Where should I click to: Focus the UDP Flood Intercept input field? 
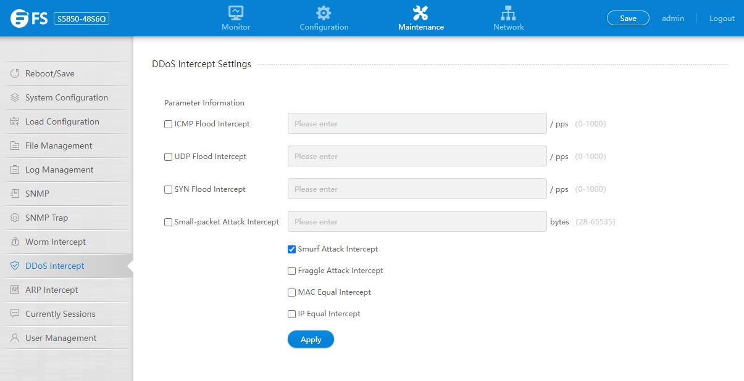(x=417, y=157)
